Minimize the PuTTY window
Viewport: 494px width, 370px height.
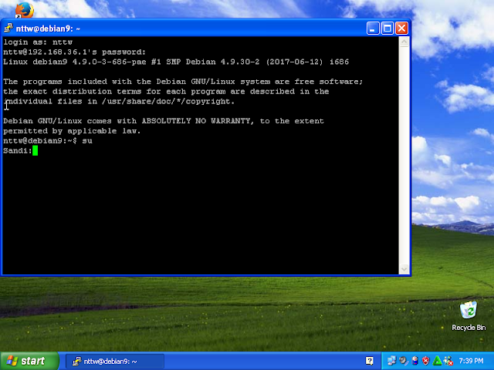coord(373,29)
